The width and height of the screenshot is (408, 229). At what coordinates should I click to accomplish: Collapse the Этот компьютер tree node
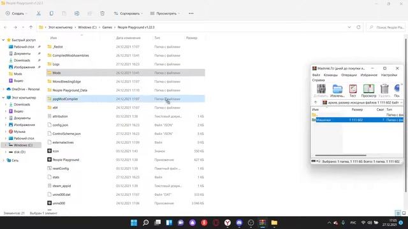(x=3, y=97)
